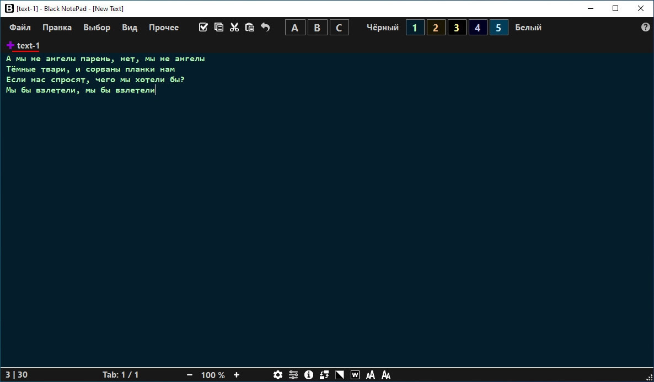This screenshot has height=382, width=654.
Task: Open the sliders options icon
Action: pyautogui.click(x=293, y=375)
